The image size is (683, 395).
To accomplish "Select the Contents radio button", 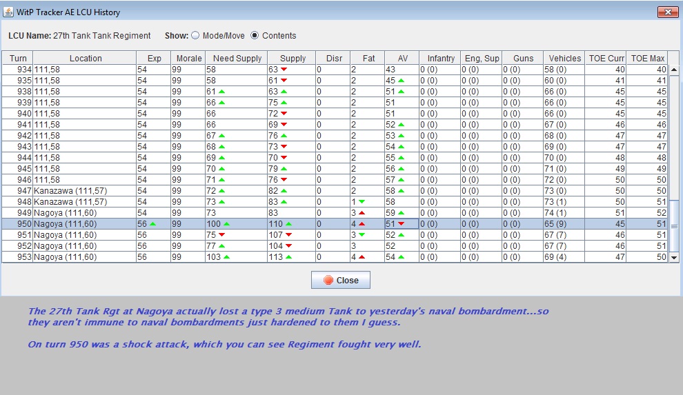I will tap(255, 36).
